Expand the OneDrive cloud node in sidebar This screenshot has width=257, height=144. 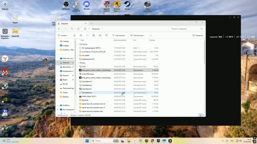coord(58,105)
